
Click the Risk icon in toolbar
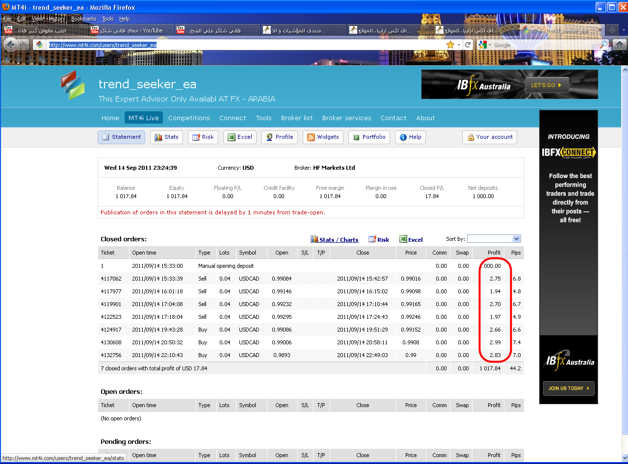point(196,137)
